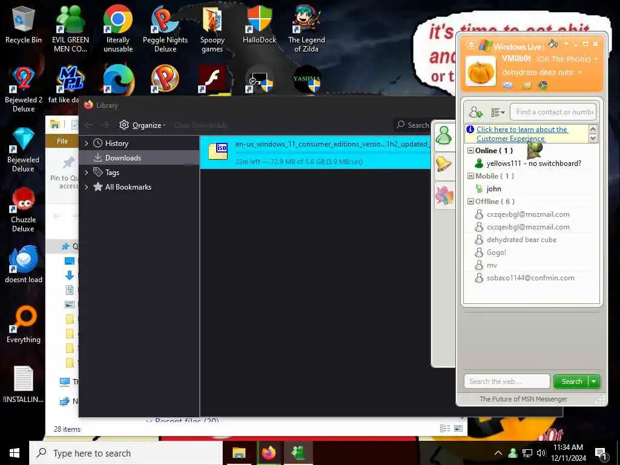The height and width of the screenshot is (465, 620).
Task: Click the pumpkin display picture in Messenger
Action: 480,71
